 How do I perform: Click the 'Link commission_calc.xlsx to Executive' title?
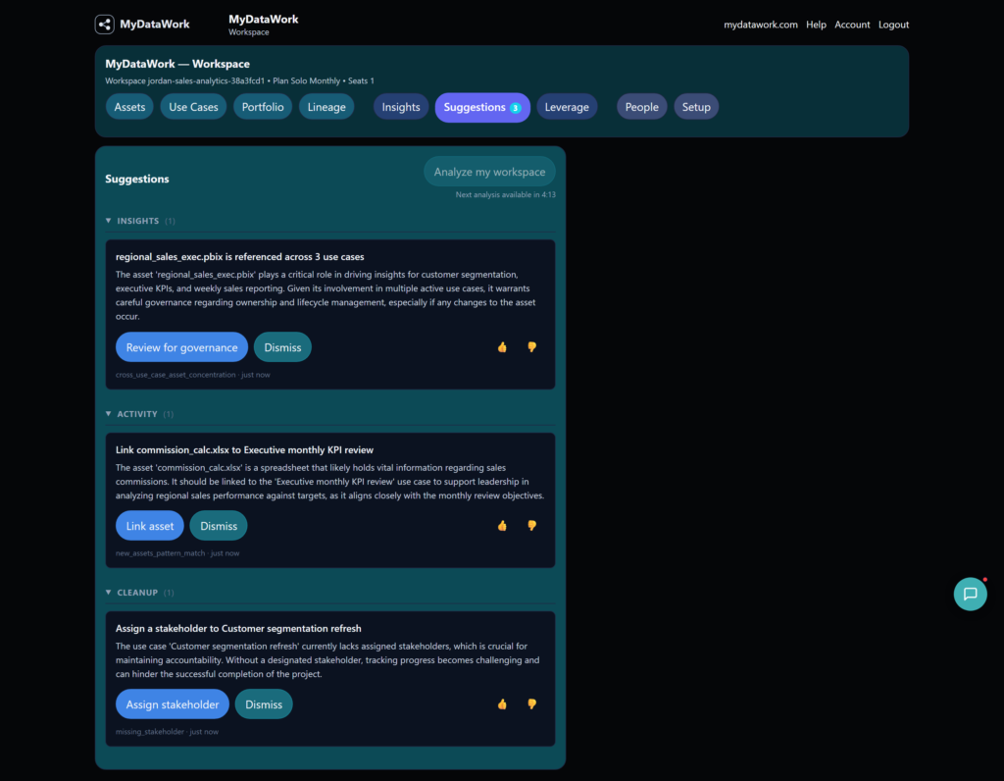pyautogui.click(x=244, y=450)
